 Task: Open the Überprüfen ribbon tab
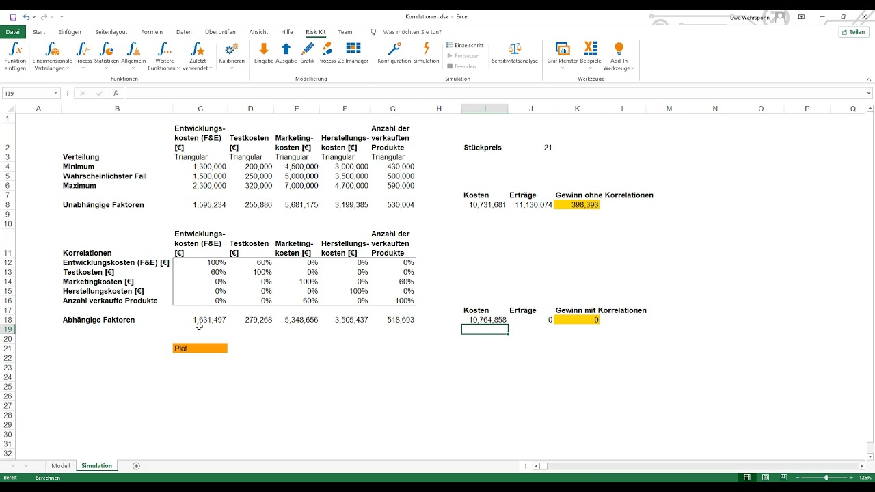(x=220, y=32)
